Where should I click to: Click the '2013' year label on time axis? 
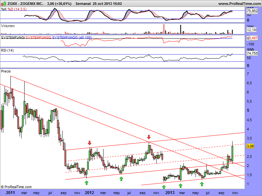coord(170,193)
